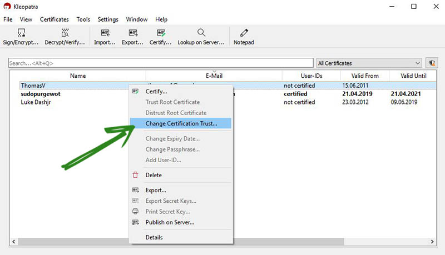
Task: Click the 15.06.2011 Valid From cell
Action: pos(355,86)
